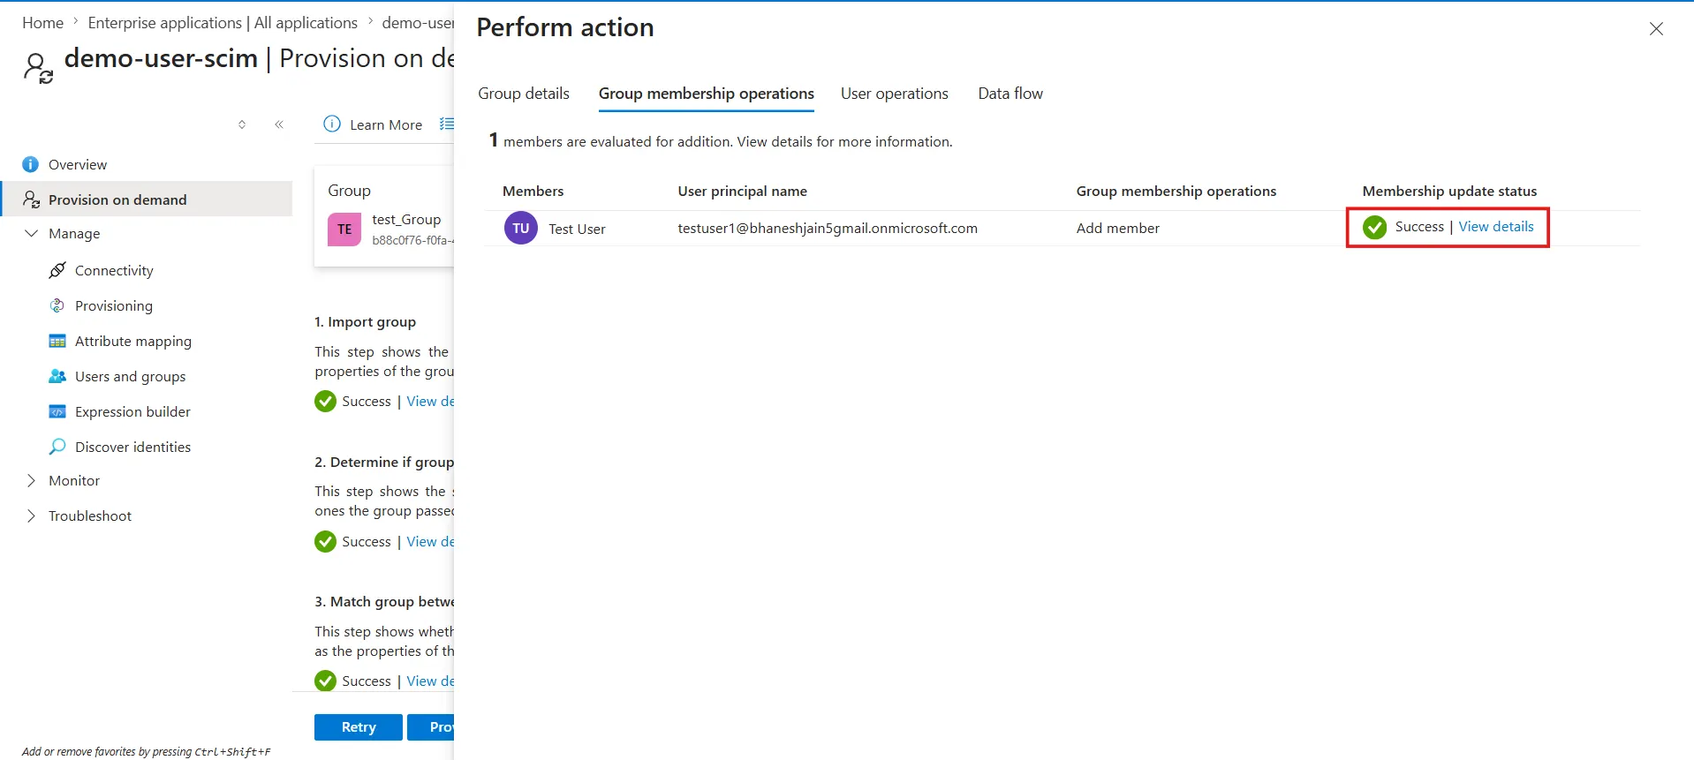The width and height of the screenshot is (1694, 760).
Task: Open Attribute mapping table icon item
Action: [x=57, y=341]
